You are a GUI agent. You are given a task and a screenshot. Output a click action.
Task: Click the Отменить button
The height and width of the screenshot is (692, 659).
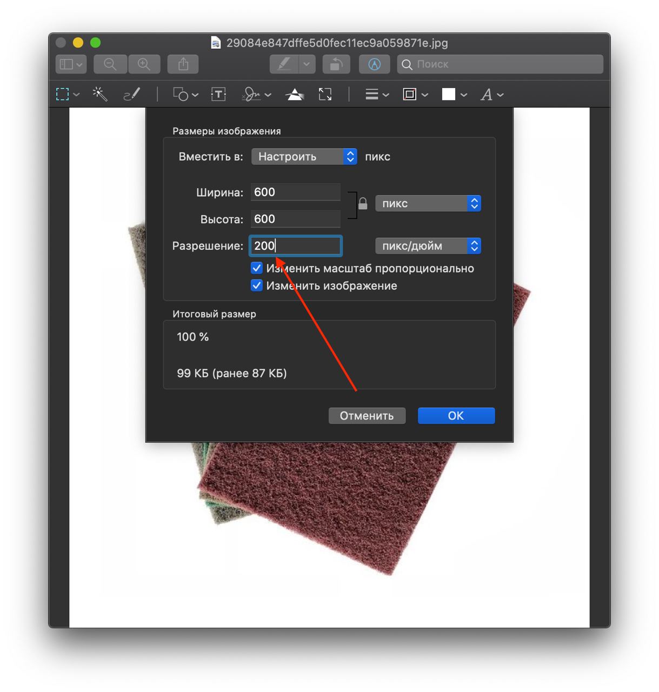[367, 416]
